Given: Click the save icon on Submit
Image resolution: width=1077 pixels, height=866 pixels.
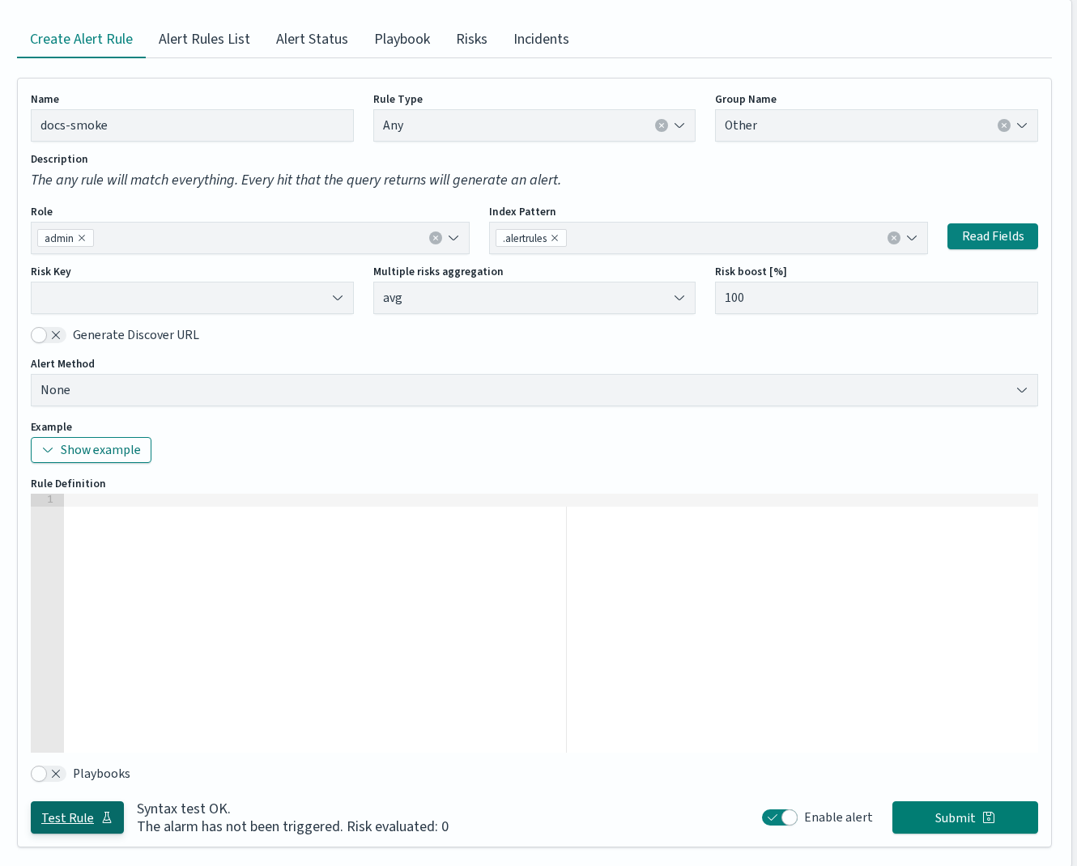Looking at the screenshot, I should (x=989, y=817).
